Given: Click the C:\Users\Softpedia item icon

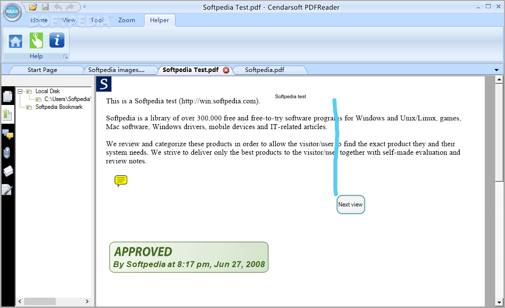Looking at the screenshot, I should point(38,99).
